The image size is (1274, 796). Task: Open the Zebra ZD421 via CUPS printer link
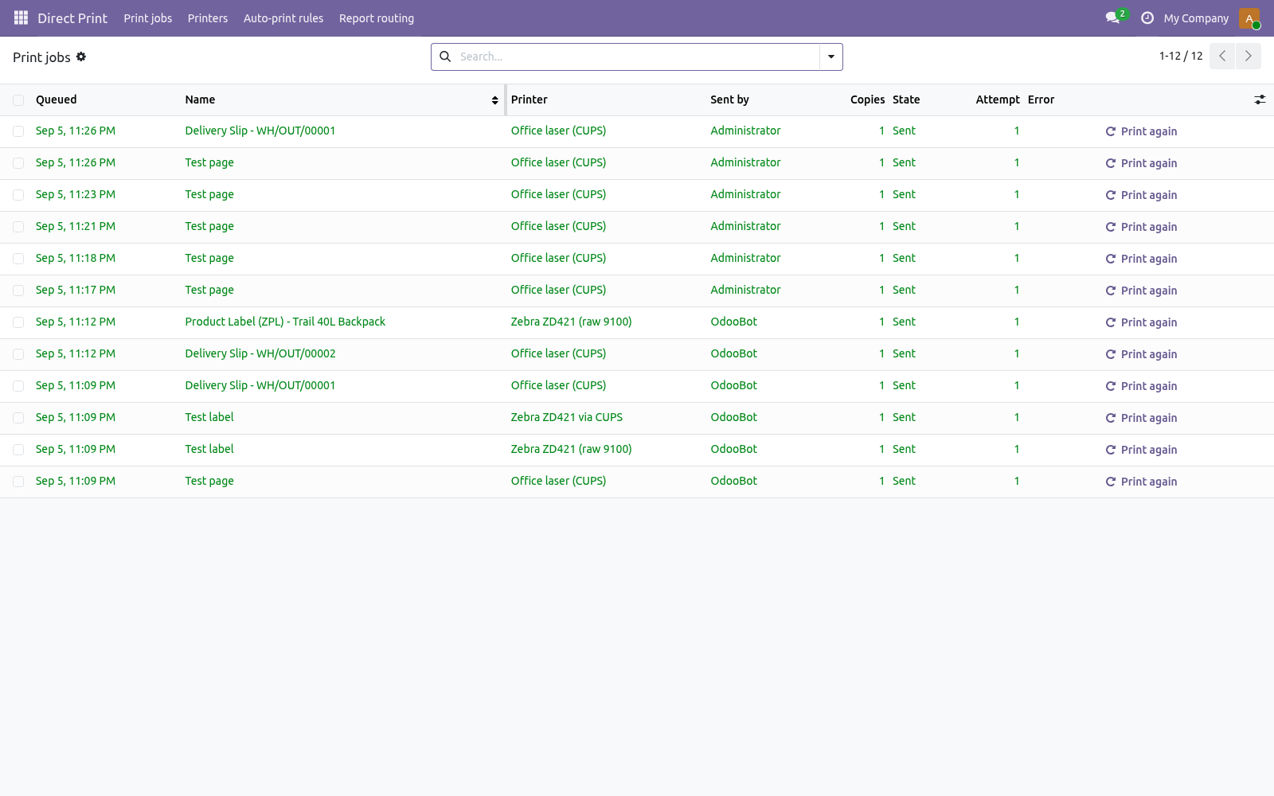coord(567,417)
